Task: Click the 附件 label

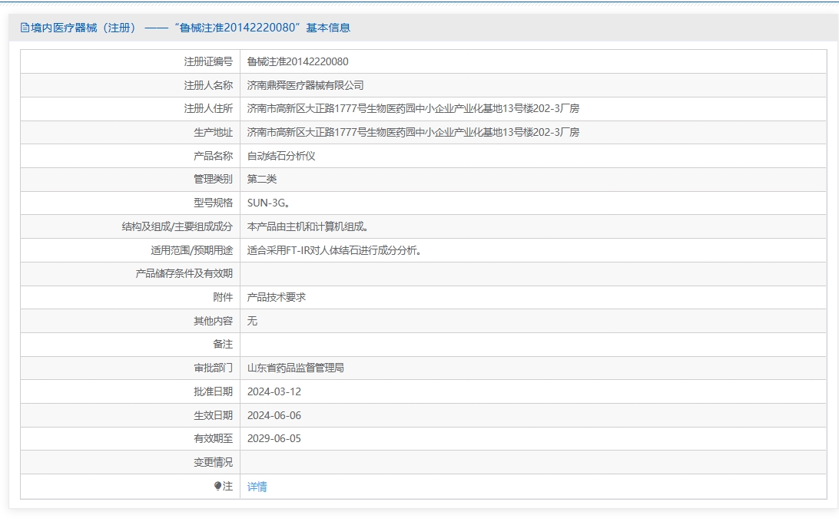Action: 223,297
